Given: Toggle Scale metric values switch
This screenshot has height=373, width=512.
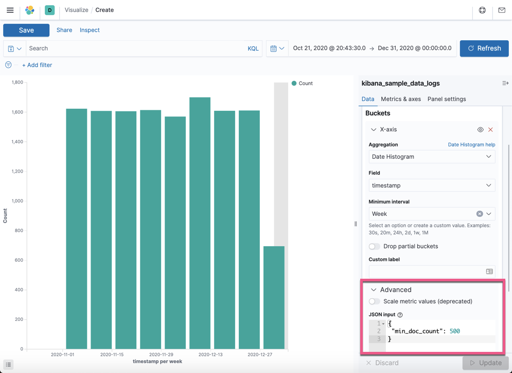Looking at the screenshot, I should pos(374,301).
